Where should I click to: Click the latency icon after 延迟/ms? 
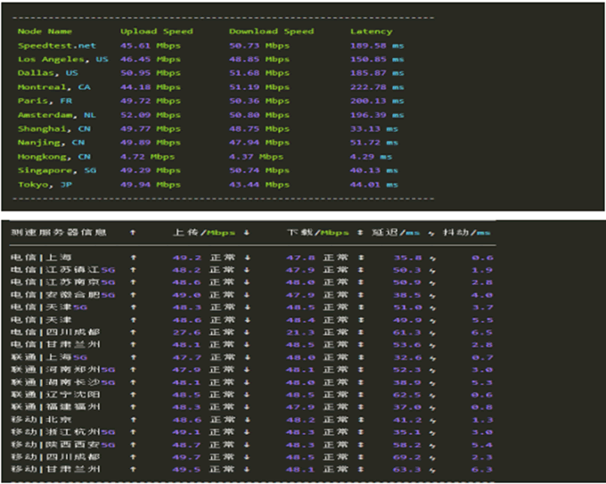pos(430,233)
